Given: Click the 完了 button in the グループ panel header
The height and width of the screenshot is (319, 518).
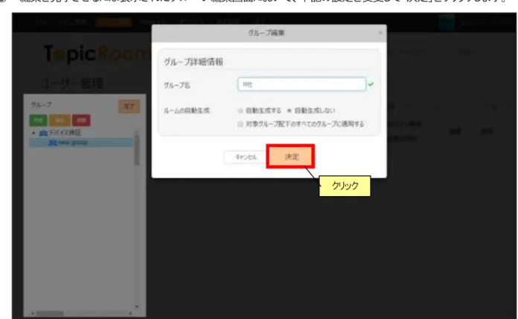Looking at the screenshot, I should pyautogui.click(x=129, y=107).
